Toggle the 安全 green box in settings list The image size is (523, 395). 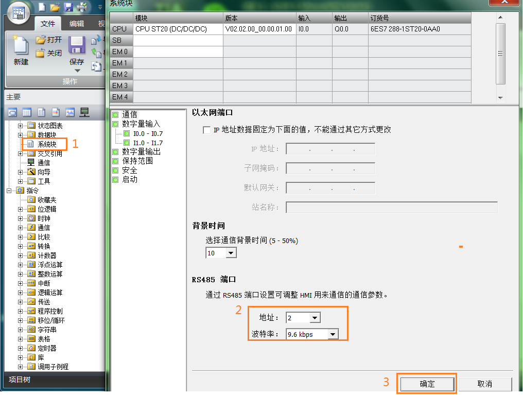click(x=115, y=170)
